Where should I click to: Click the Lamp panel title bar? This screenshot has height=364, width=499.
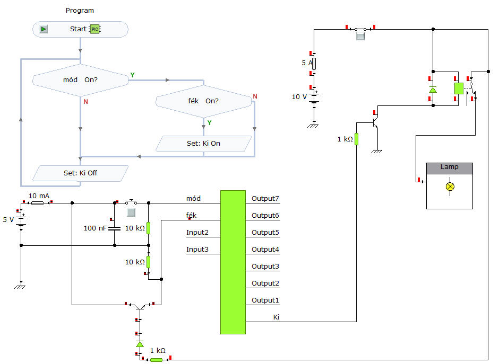(449, 168)
